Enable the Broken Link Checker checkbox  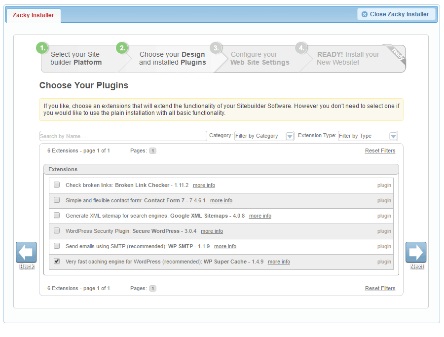point(57,185)
